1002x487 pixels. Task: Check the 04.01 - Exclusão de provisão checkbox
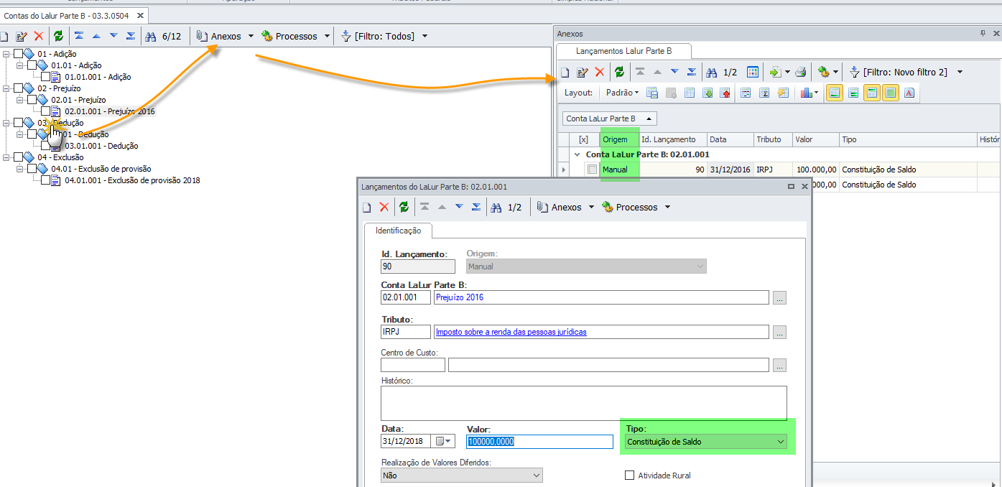point(32,169)
